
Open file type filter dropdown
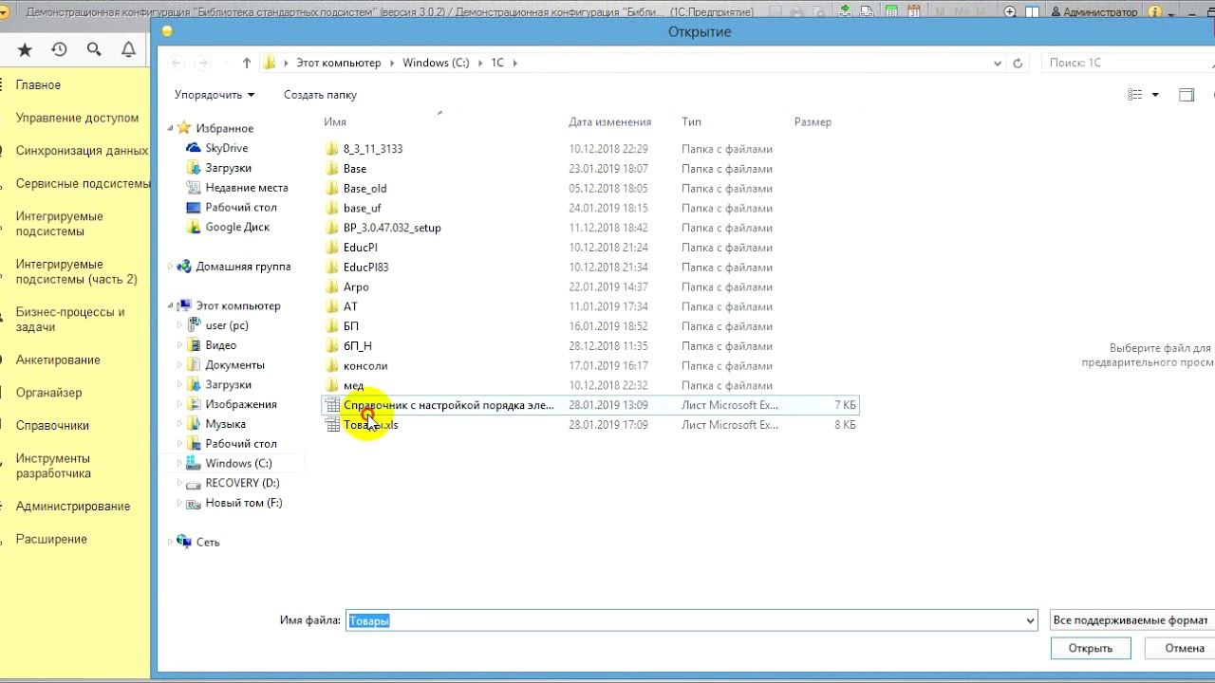1131,620
